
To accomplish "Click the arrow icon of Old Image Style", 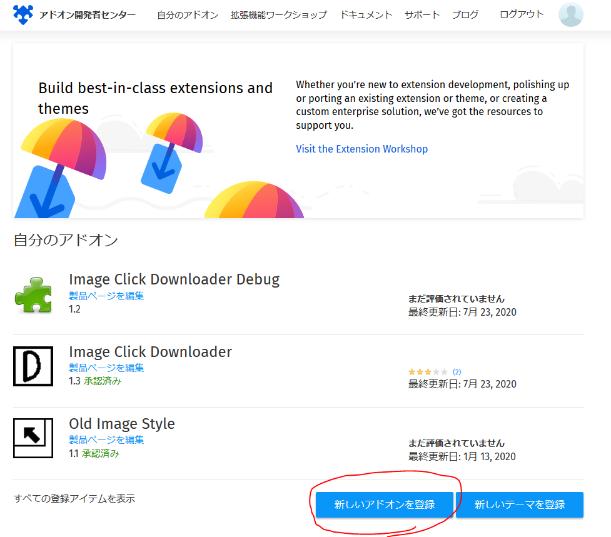I will click(33, 438).
